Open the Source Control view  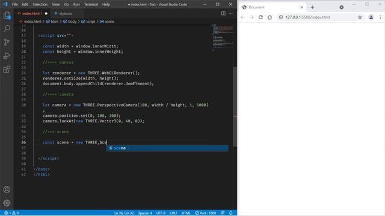coord(7,42)
